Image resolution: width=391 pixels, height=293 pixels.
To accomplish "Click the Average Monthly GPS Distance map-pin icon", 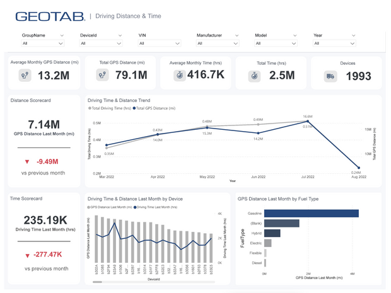I will [x=25, y=76].
